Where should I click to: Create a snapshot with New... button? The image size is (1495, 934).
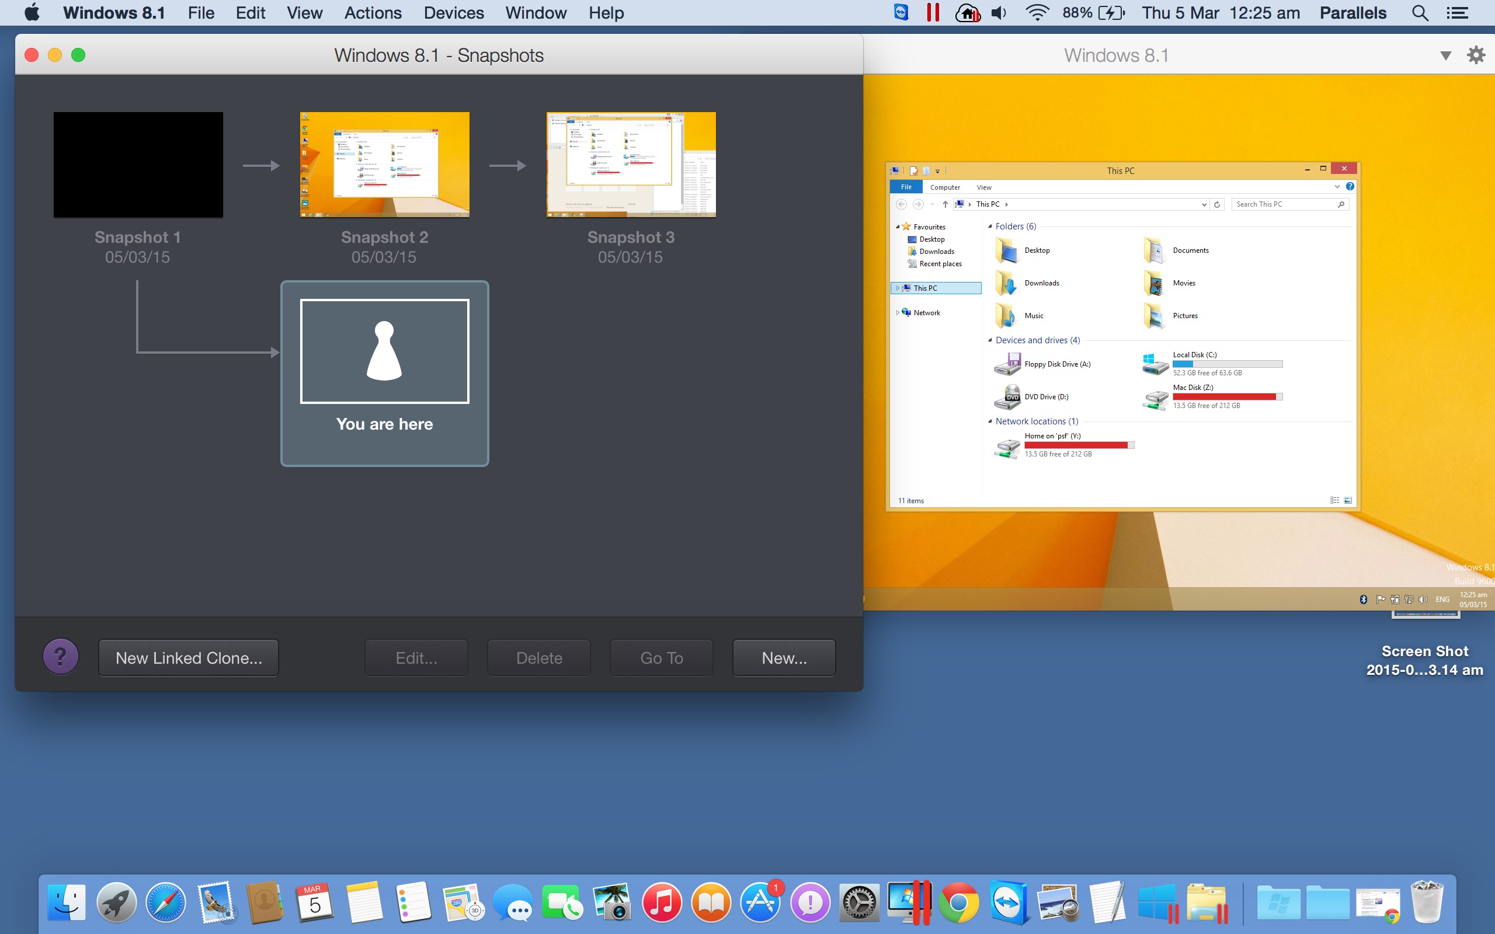click(x=784, y=658)
